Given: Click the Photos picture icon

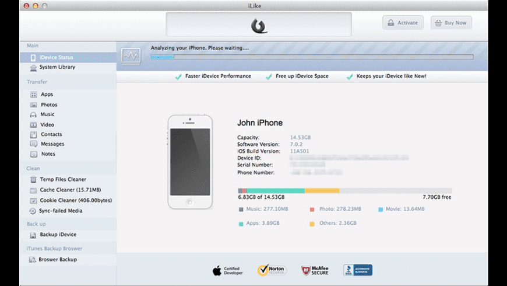Looking at the screenshot, I should (x=34, y=105).
